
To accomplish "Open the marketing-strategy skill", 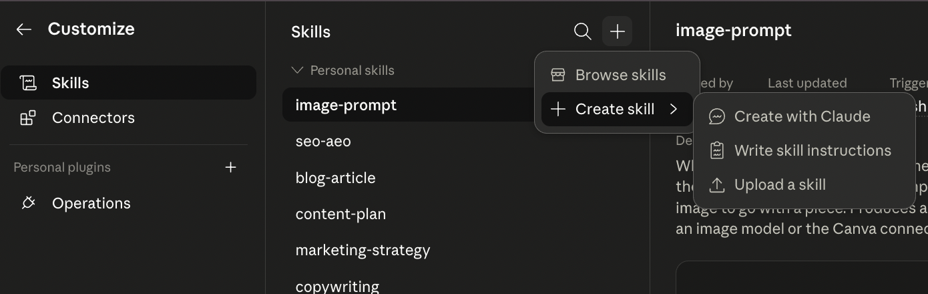I will coord(363,251).
